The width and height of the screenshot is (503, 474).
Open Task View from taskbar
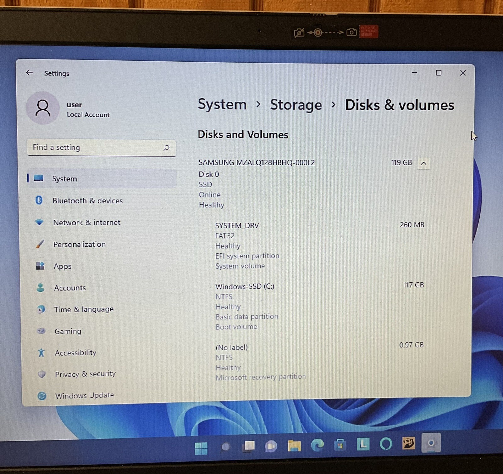[249, 446]
